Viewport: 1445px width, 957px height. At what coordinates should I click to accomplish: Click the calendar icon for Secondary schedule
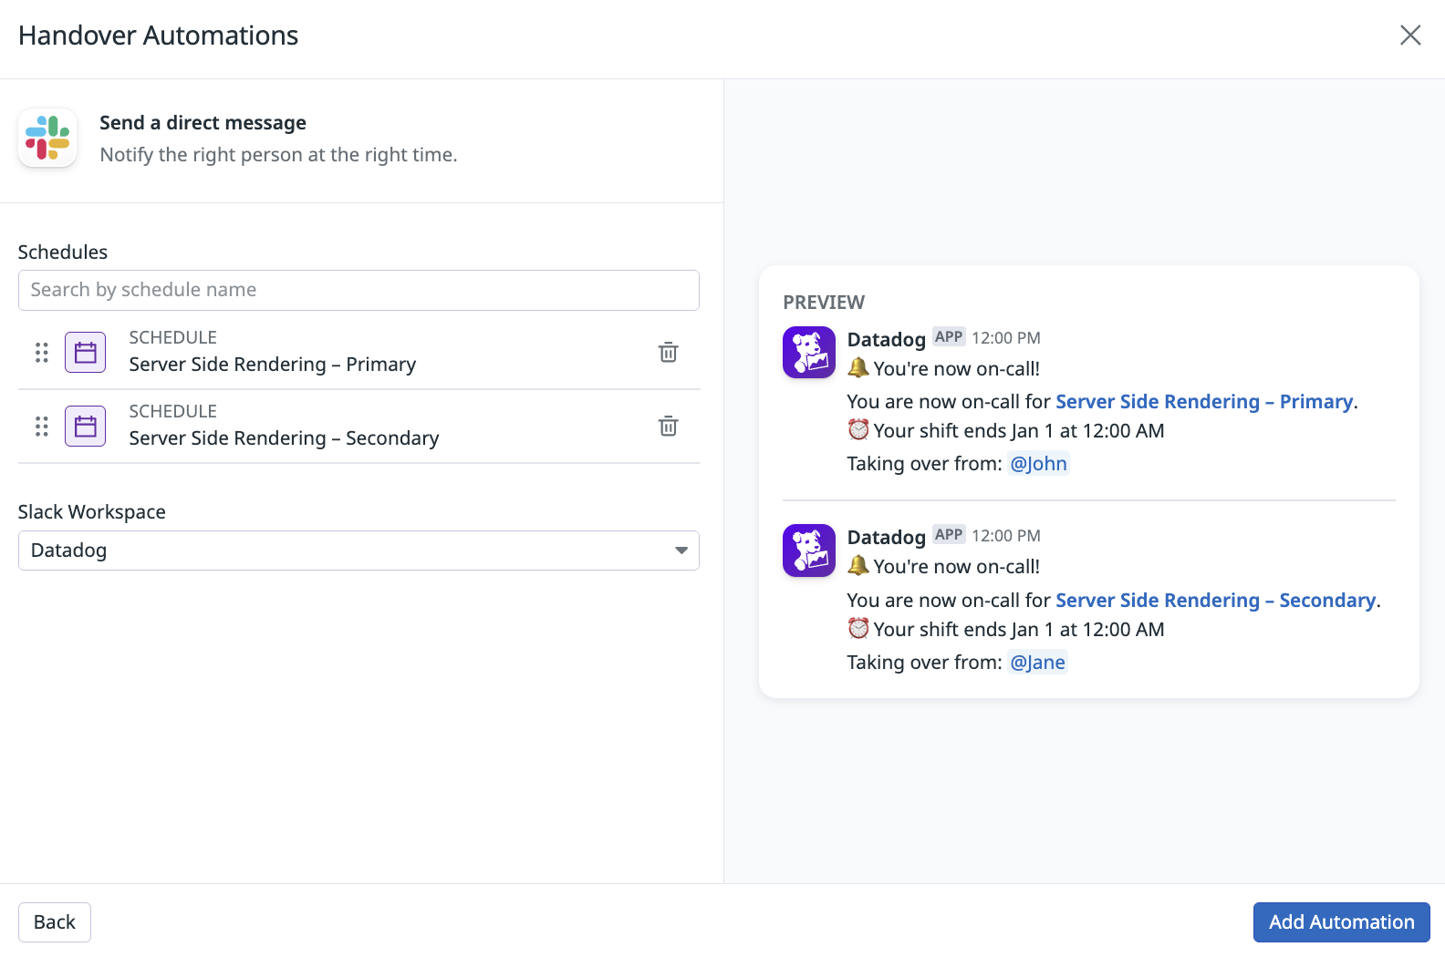[x=86, y=427]
